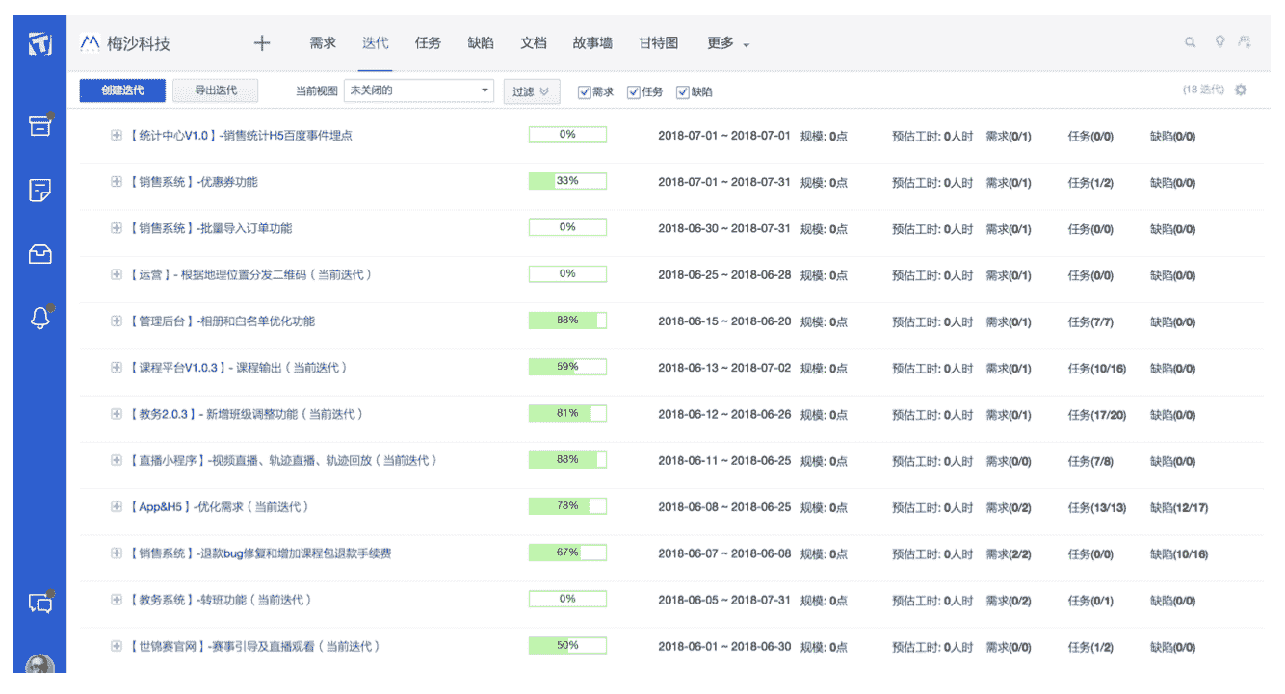
Task: Click 任务(17/20) in 教务2.0.3 row
Action: coord(1097,415)
